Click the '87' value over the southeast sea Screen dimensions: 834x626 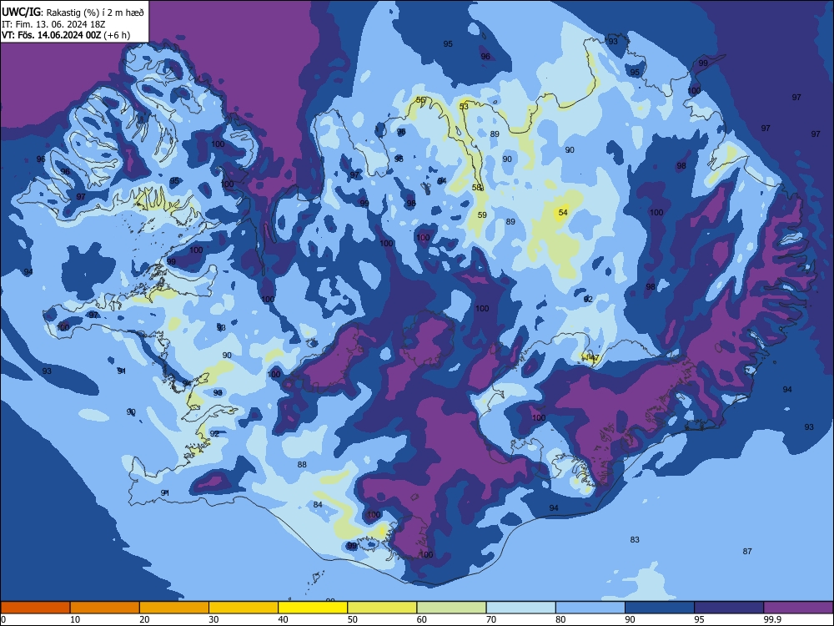[x=747, y=552]
